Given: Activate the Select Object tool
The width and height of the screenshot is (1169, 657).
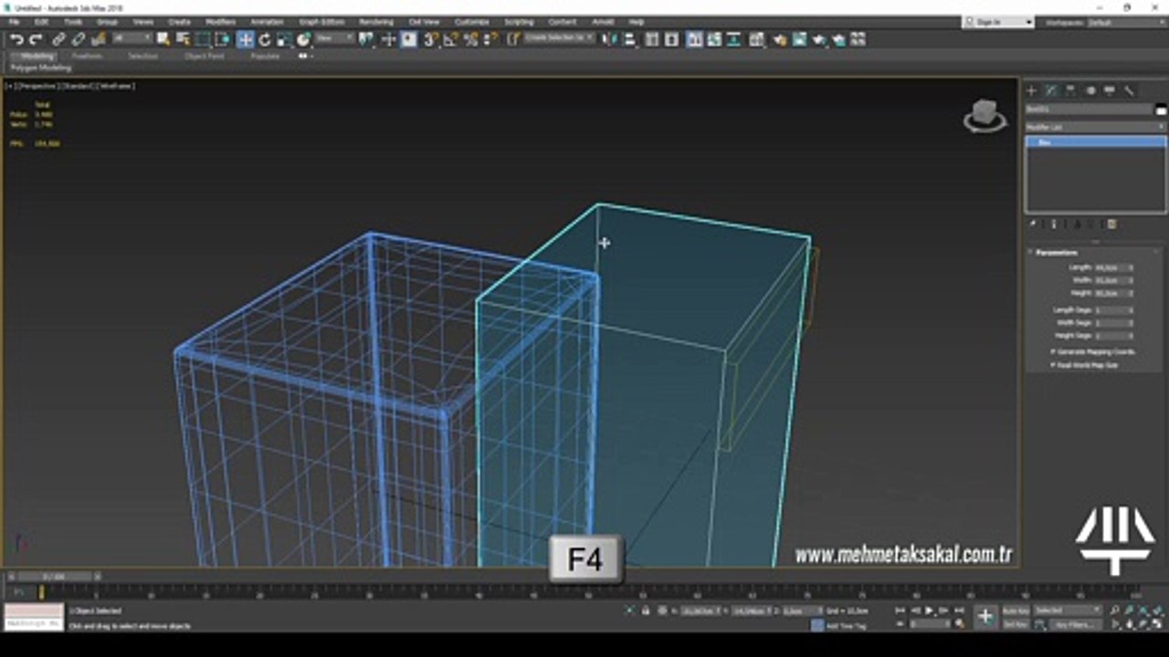Looking at the screenshot, I should [163, 39].
